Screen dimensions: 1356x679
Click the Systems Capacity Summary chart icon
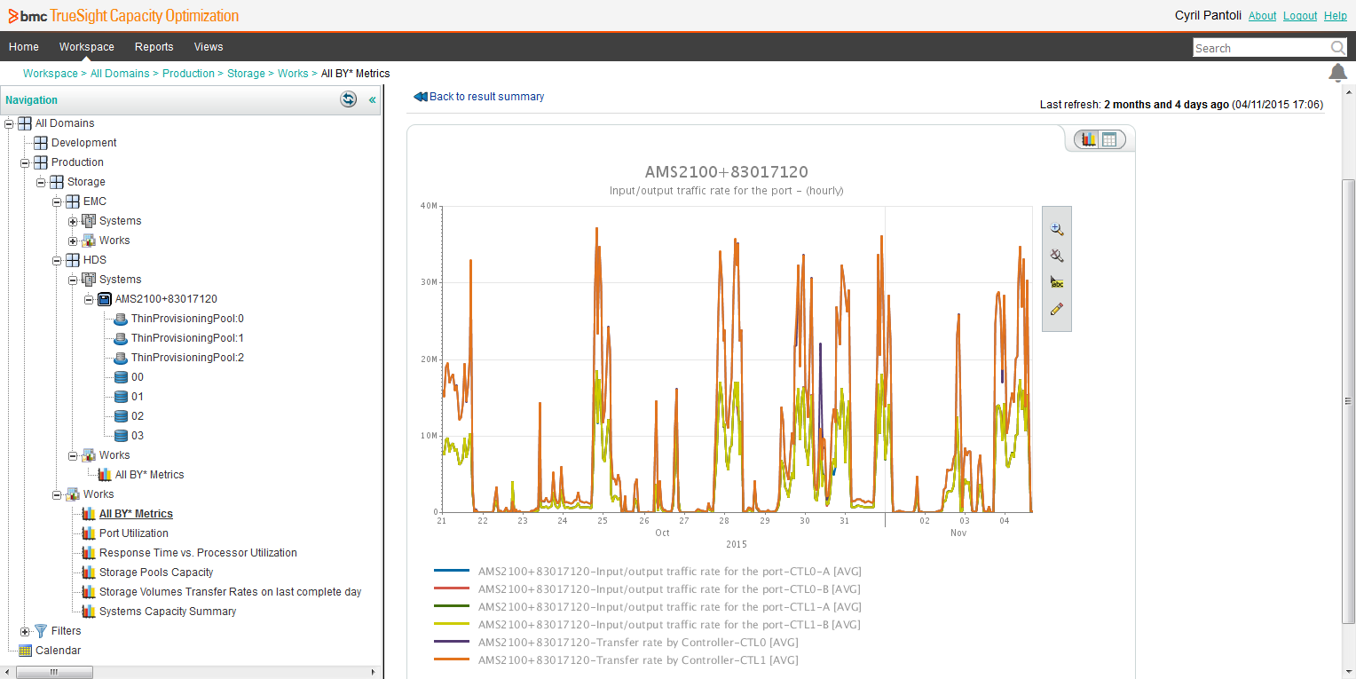pos(89,612)
